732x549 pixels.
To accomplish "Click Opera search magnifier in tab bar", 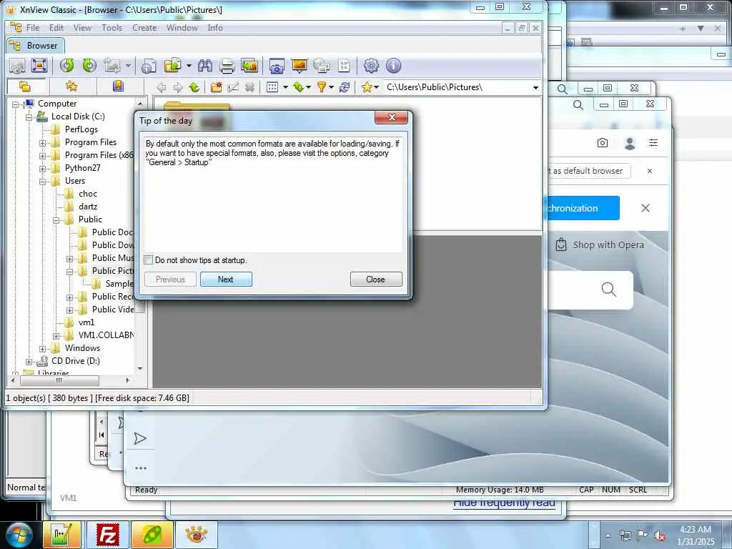I will pyautogui.click(x=578, y=105).
